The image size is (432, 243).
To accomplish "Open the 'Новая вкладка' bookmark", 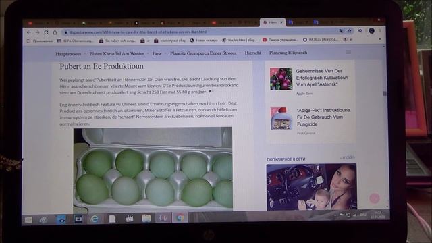I will pyautogui.click(x=204, y=40).
